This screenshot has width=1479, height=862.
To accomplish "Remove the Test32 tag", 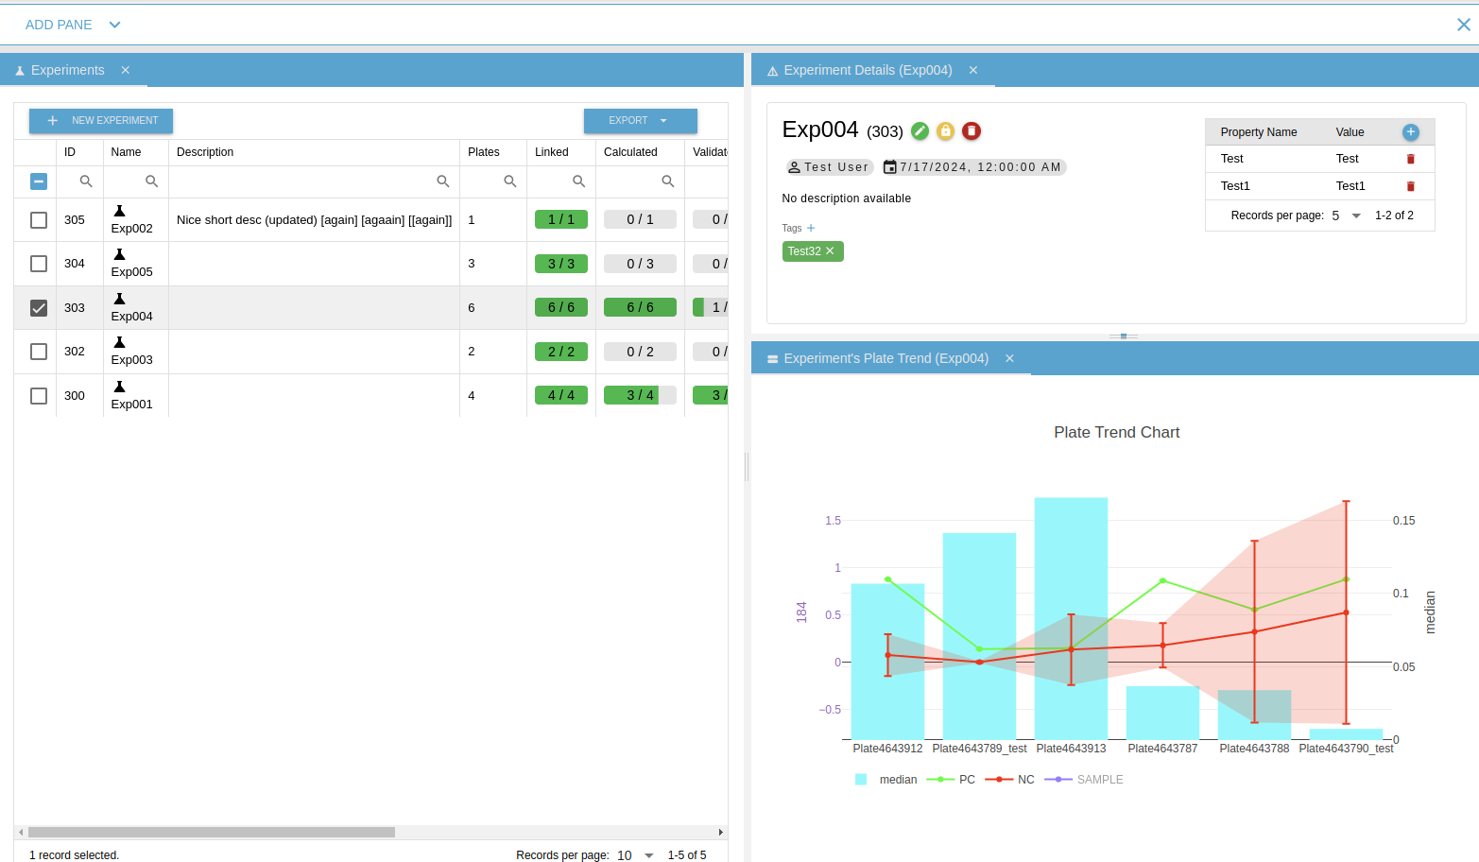I will pyautogui.click(x=830, y=251).
